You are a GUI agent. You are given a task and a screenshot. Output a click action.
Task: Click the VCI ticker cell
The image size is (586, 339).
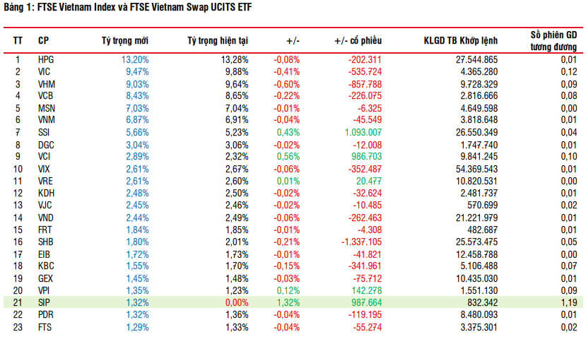[x=45, y=156]
